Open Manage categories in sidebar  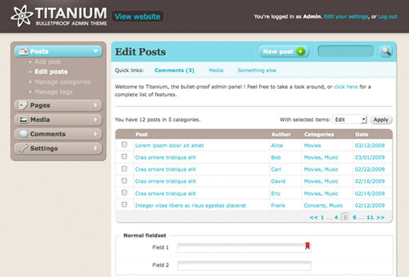[x=63, y=82]
